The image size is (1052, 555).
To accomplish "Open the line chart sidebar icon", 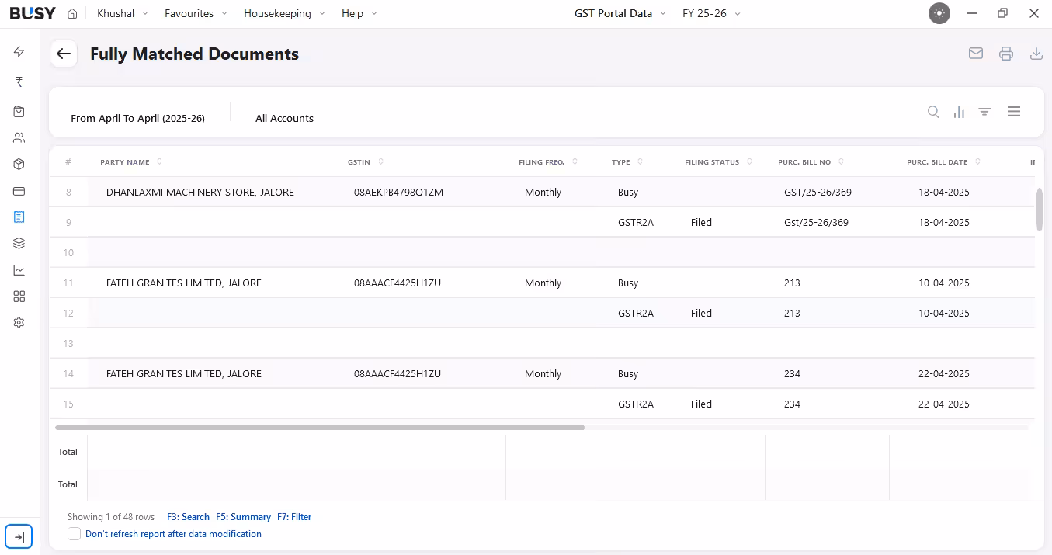I will tap(19, 270).
